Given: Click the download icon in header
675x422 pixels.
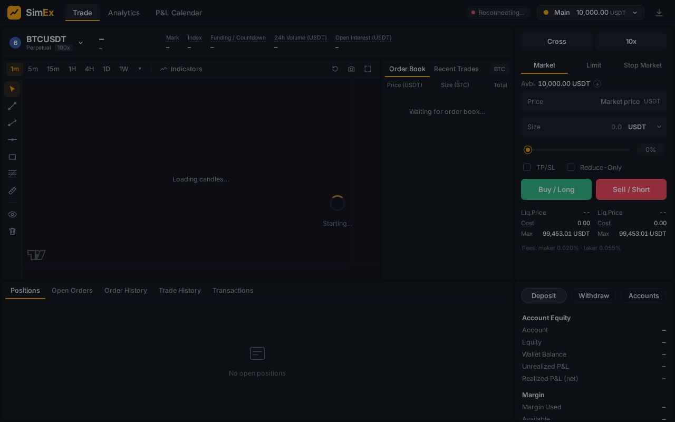Looking at the screenshot, I should (659, 13).
